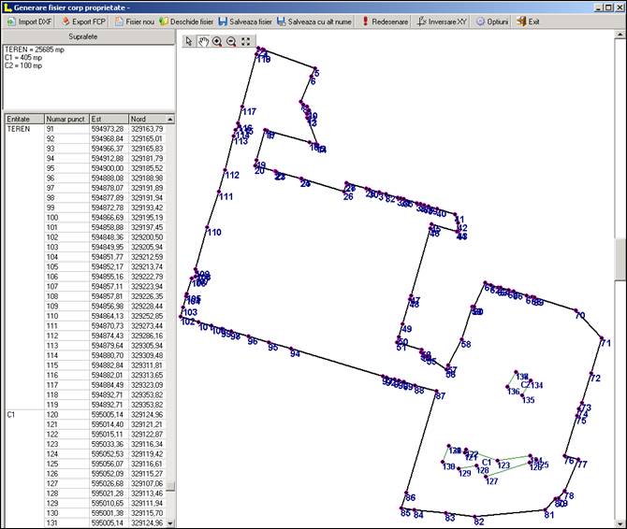
Task: Click point label 110 on the drawing
Action: 214,233
